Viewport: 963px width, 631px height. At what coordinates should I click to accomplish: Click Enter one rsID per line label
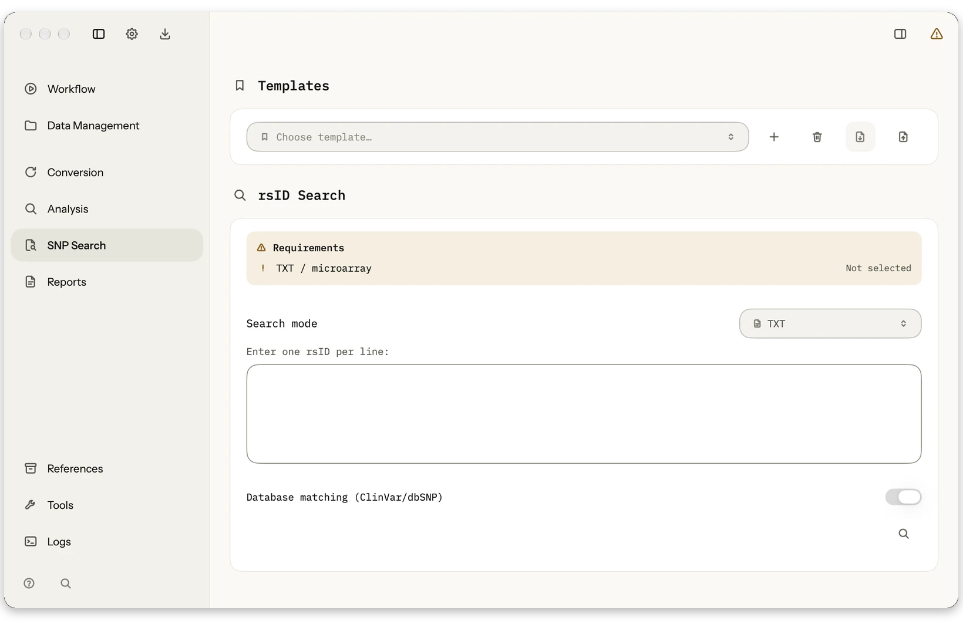[318, 352]
